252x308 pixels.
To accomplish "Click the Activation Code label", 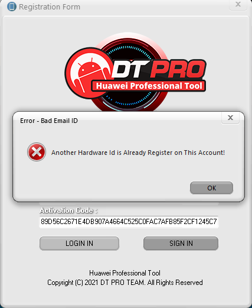I will (68, 210).
